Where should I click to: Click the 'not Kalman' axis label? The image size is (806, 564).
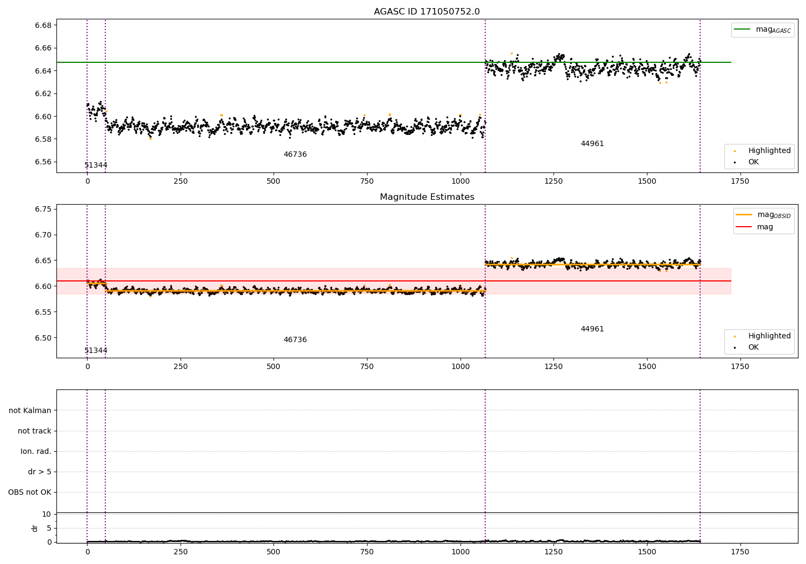coord(30,410)
